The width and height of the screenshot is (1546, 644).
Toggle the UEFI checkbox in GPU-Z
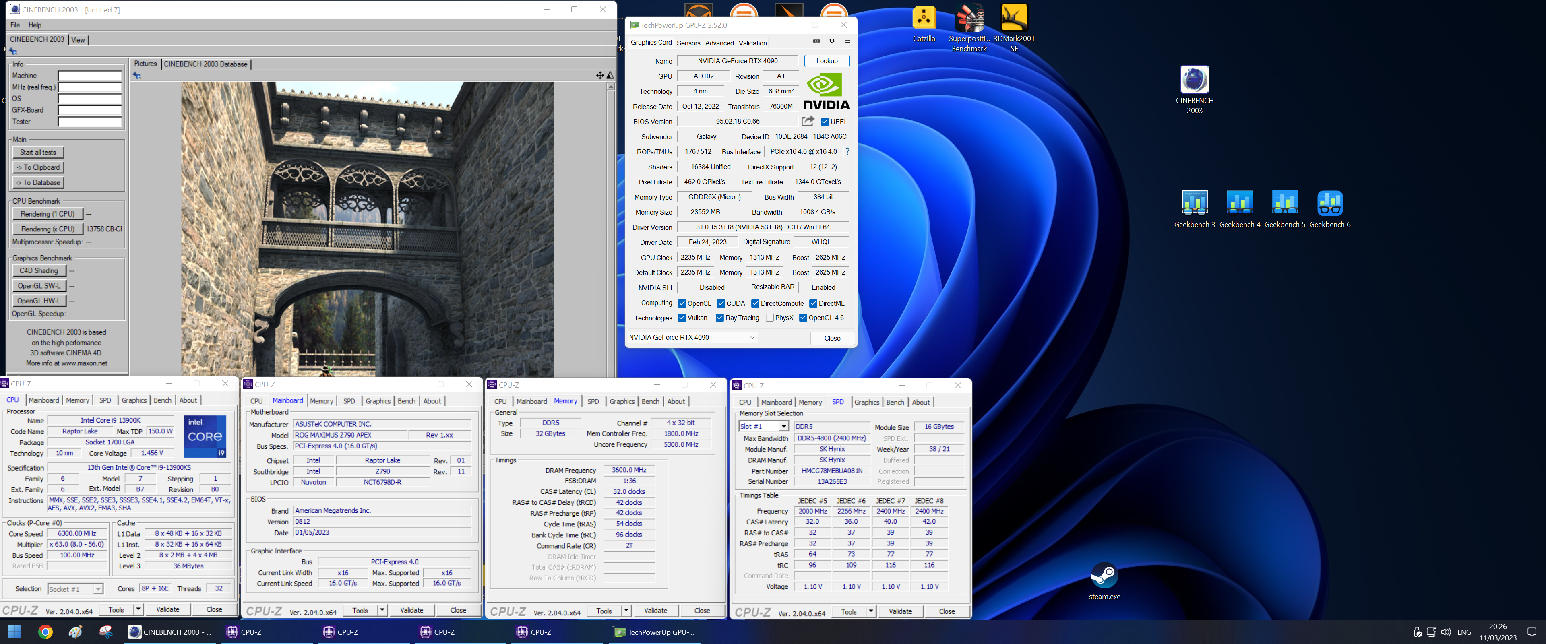tap(825, 121)
